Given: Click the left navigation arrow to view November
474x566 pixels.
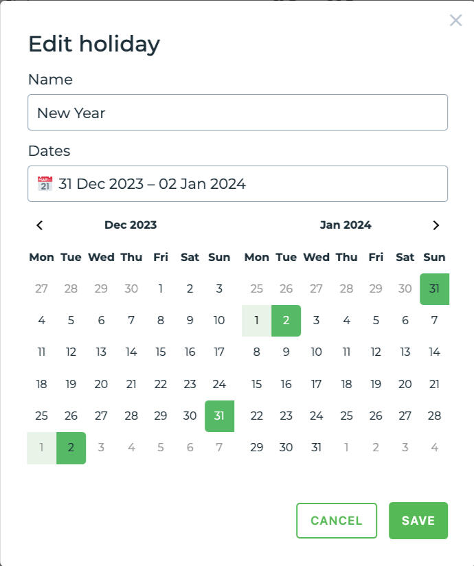Looking at the screenshot, I should (40, 225).
